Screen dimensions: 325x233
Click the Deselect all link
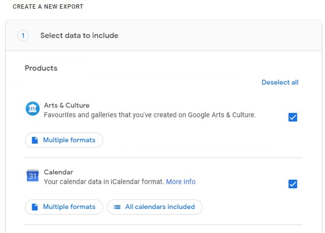280,83
